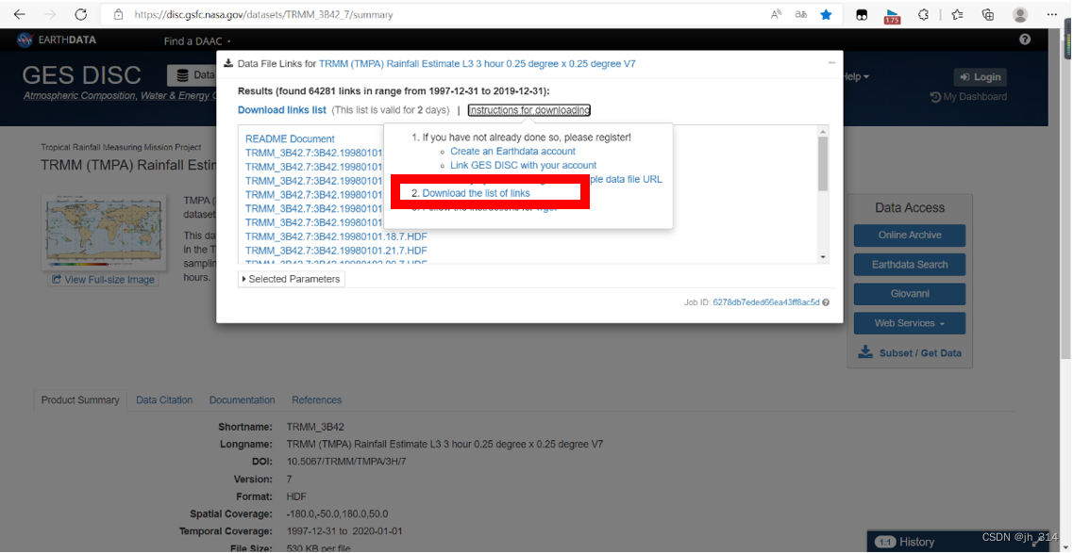Click the browser profile avatar

(1020, 14)
